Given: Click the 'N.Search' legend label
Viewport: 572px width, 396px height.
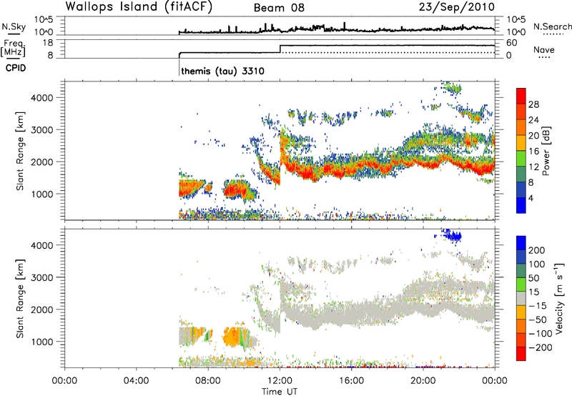Looking at the screenshot, I should (553, 26).
